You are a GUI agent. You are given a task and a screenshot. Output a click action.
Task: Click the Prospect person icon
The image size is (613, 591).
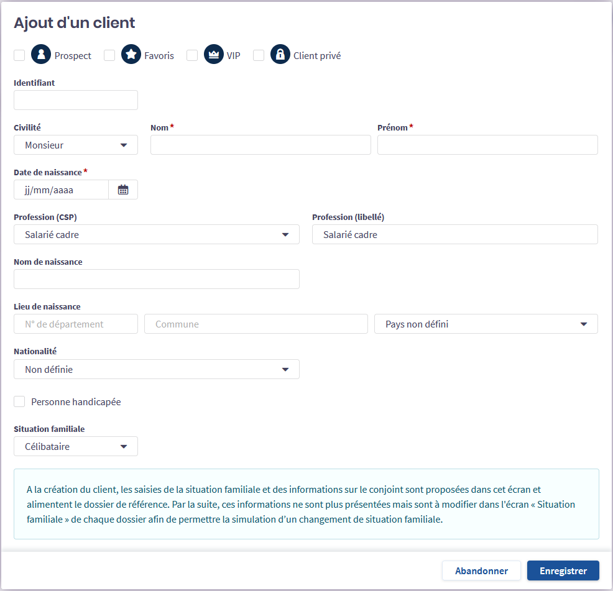[41, 55]
